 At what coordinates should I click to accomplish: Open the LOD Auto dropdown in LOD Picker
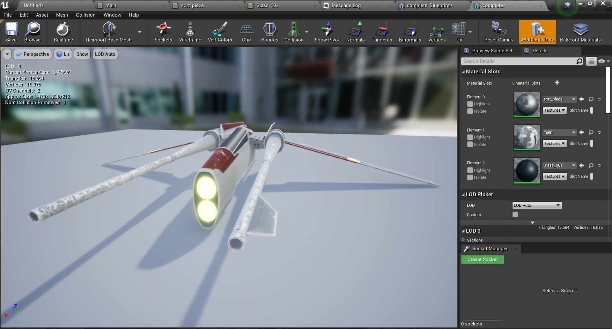tap(536, 205)
